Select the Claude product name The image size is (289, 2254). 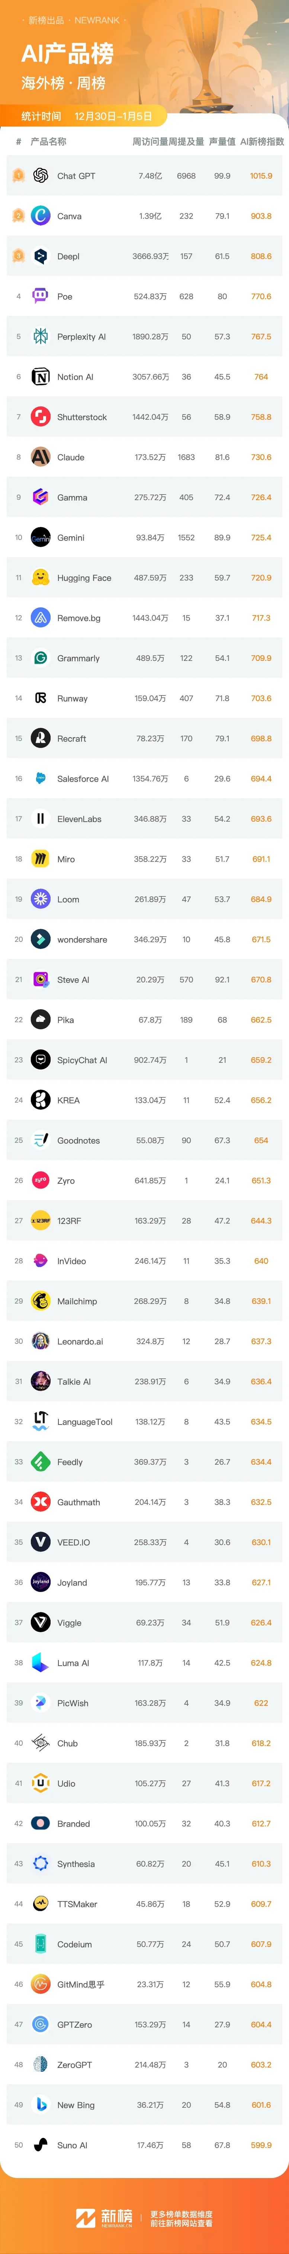pyautogui.click(x=71, y=458)
